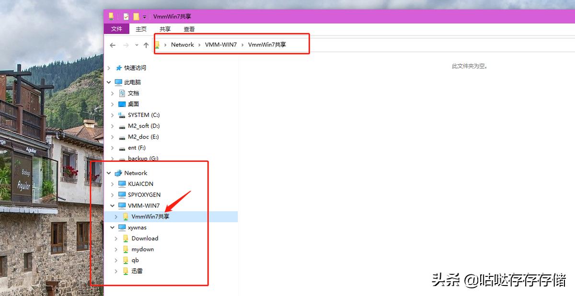The height and width of the screenshot is (296, 575).
Task: Select the Download shared folder under xywnas
Action: coord(145,239)
